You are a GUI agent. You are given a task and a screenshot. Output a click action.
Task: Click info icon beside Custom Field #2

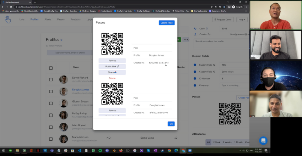[x=195, y=65]
